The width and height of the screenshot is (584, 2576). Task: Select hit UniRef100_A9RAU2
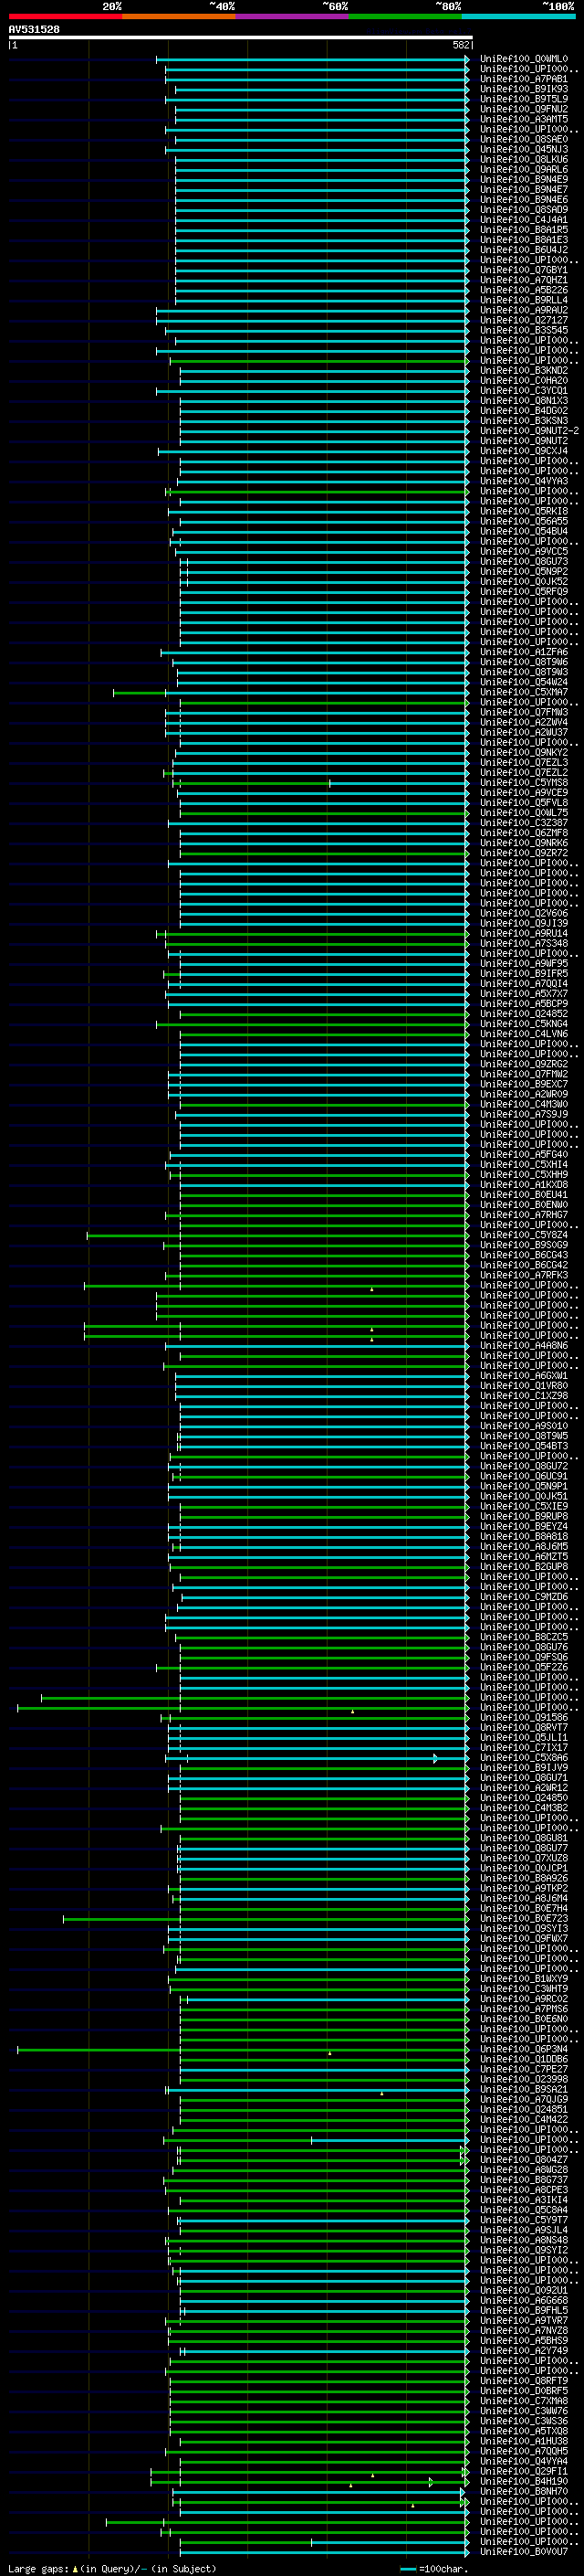pyautogui.click(x=524, y=310)
